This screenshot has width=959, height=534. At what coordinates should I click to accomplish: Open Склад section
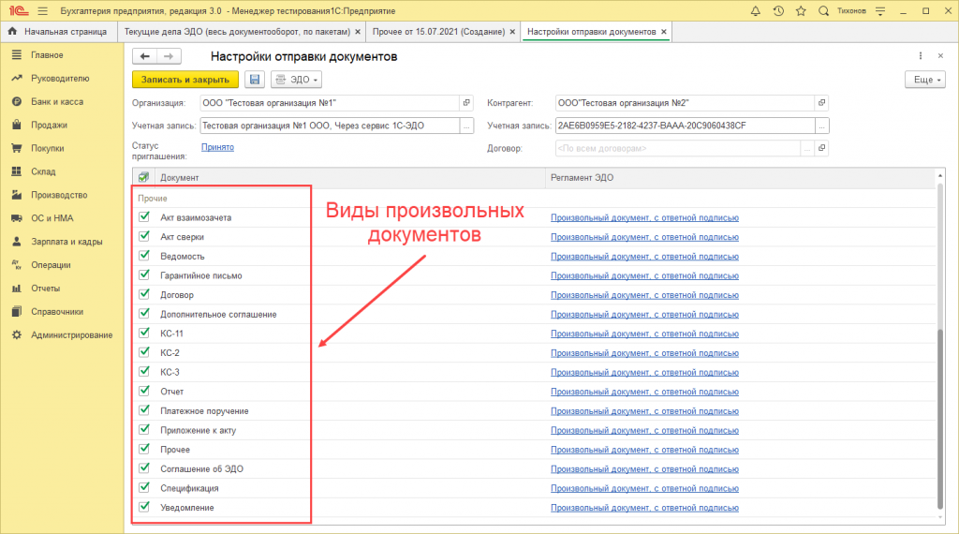click(x=43, y=171)
